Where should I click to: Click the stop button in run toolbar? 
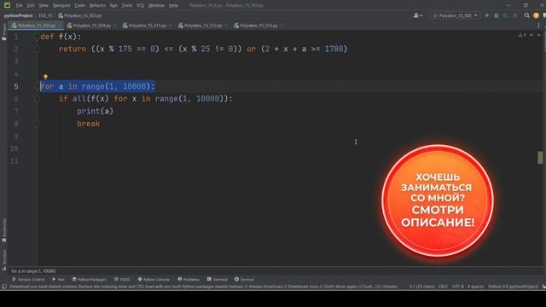click(515, 15)
